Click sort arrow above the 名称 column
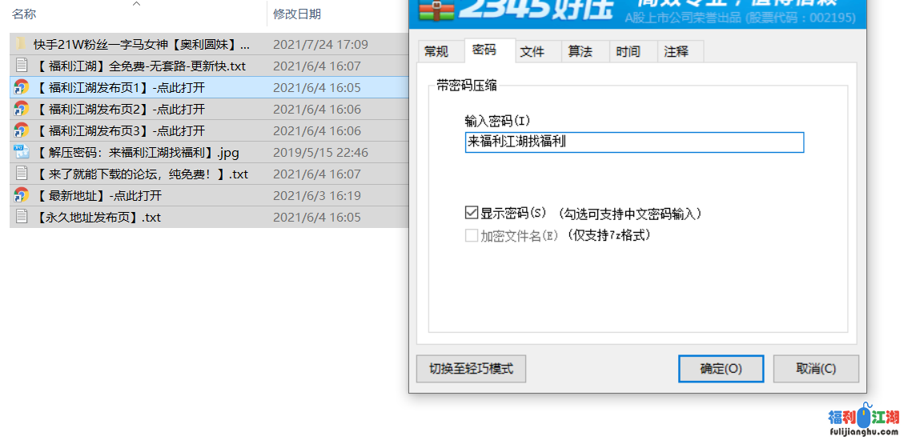 tap(136, 4)
